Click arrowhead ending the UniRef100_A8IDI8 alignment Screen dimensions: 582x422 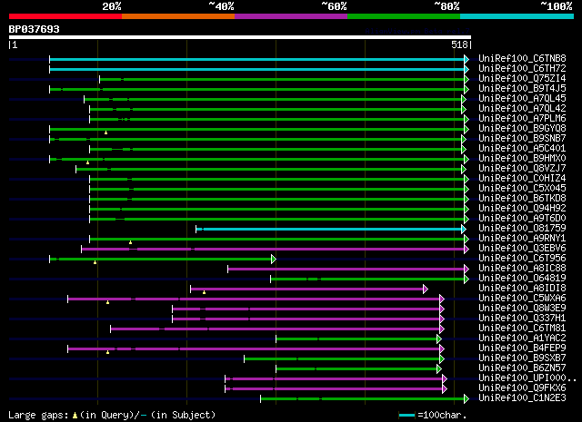point(426,290)
